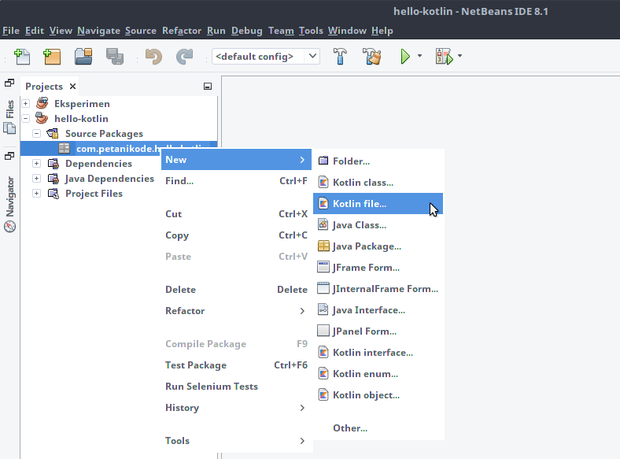Choose Test Package in context menu
This screenshot has height=459, width=620.
(x=237, y=365)
